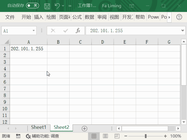
Task: Select cell A1 containing 202.101.1.255
Action: pos(28,49)
